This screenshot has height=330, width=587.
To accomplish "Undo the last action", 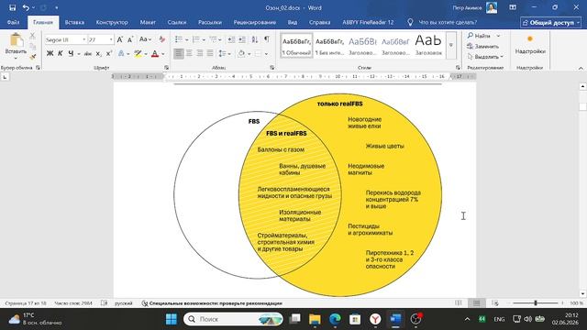I will [x=26, y=7].
